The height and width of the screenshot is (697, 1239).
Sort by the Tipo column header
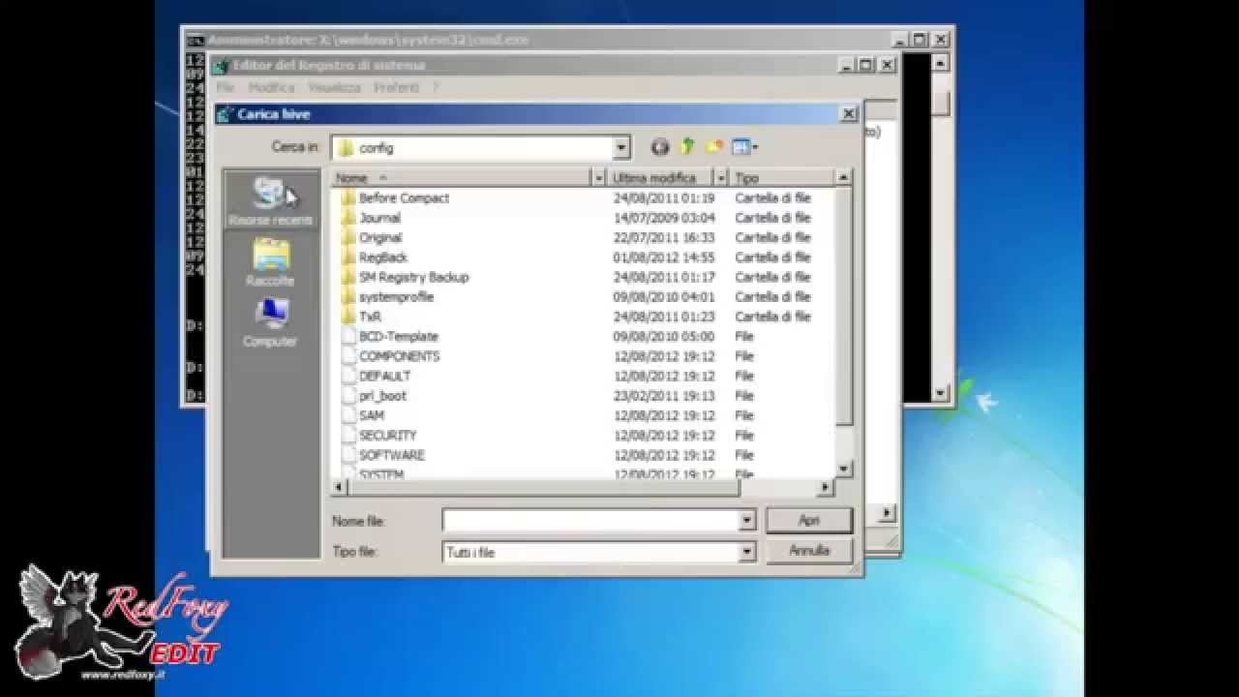pos(782,178)
